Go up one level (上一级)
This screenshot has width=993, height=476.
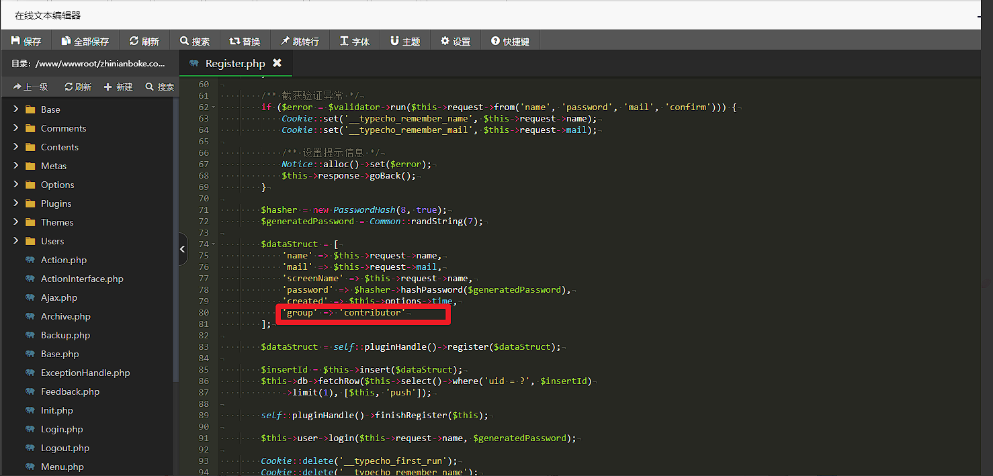click(x=30, y=87)
